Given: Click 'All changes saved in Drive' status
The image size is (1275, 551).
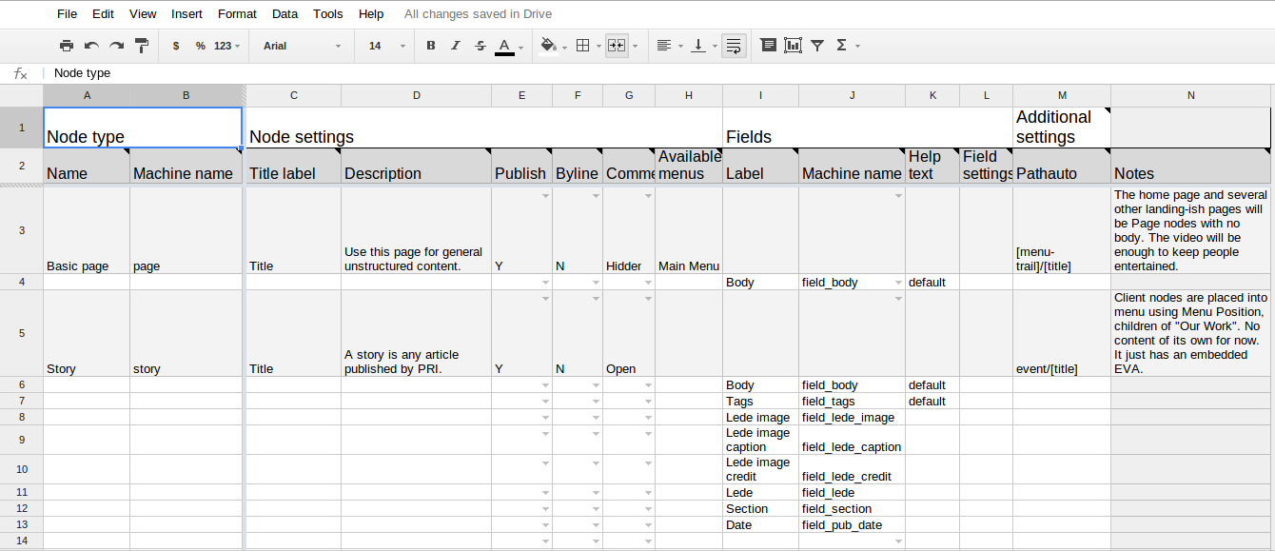Looking at the screenshot, I should click(x=478, y=14).
